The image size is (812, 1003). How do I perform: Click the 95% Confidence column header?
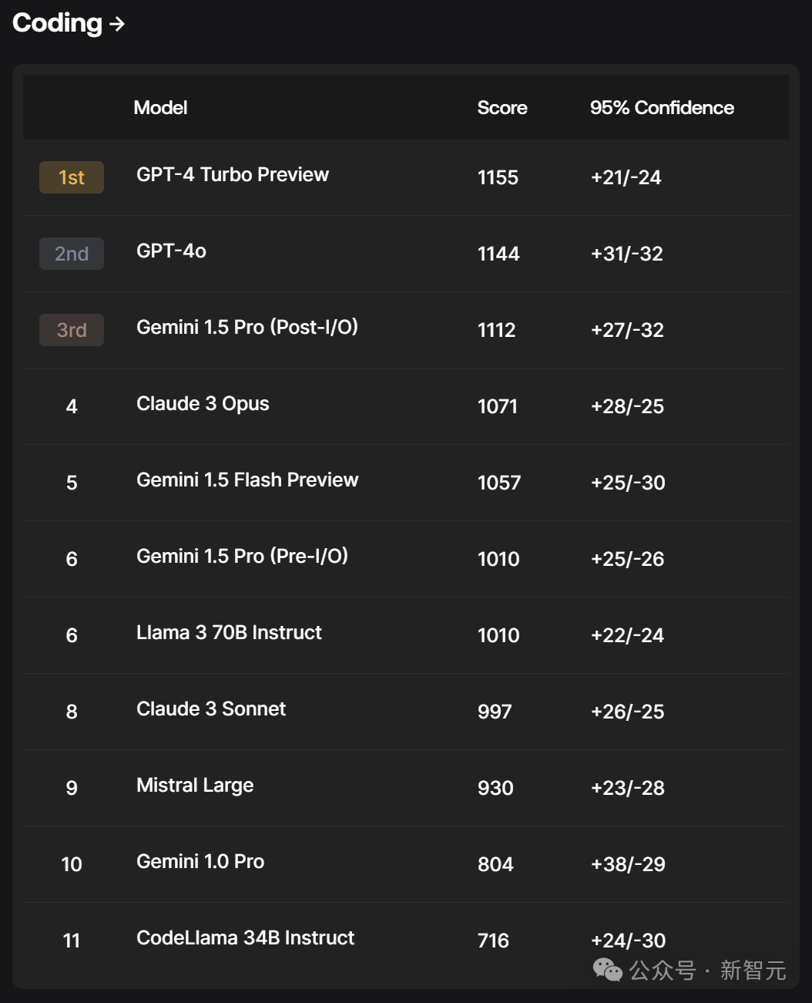click(661, 108)
